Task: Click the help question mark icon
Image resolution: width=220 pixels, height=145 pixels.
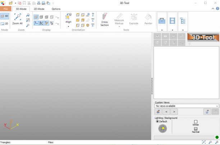Action: (217, 9)
